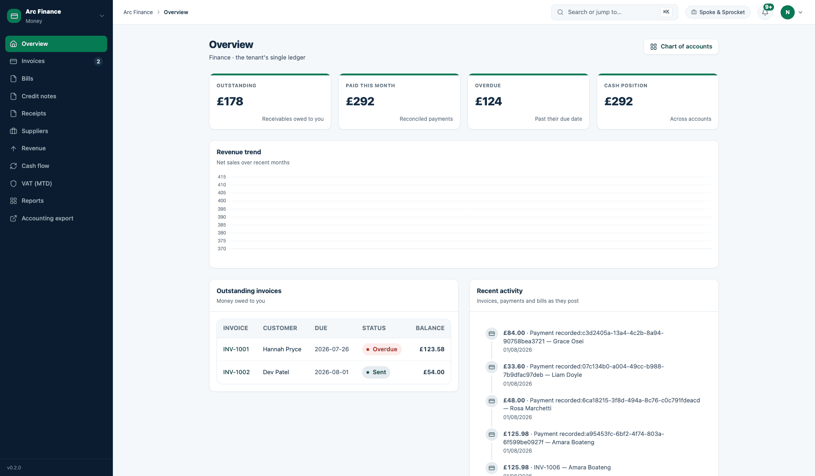815x476 pixels.
Task: Open Credit notes in the sidebar
Action: pyautogui.click(x=56, y=96)
